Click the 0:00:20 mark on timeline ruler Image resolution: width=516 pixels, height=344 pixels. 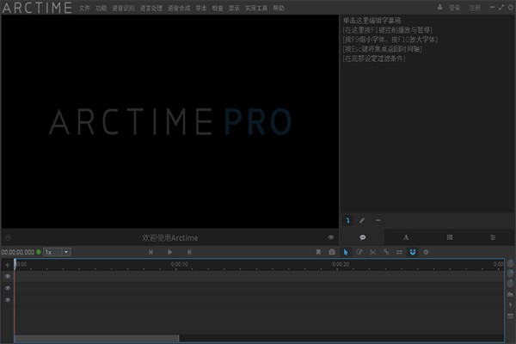(x=341, y=264)
